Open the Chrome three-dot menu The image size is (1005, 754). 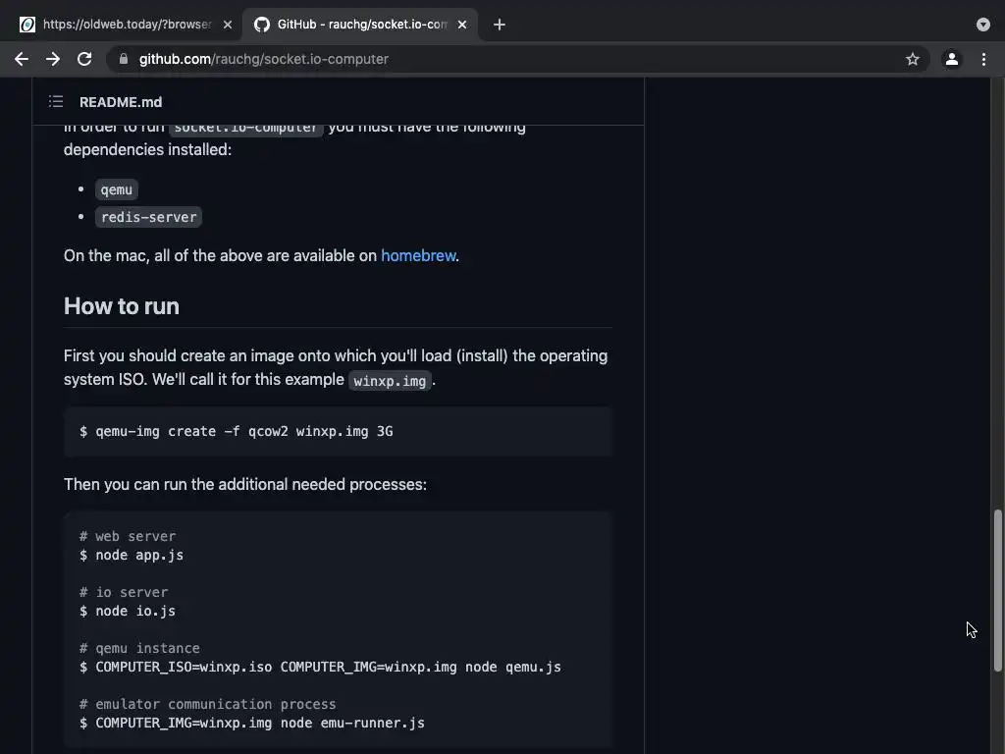coord(983,59)
